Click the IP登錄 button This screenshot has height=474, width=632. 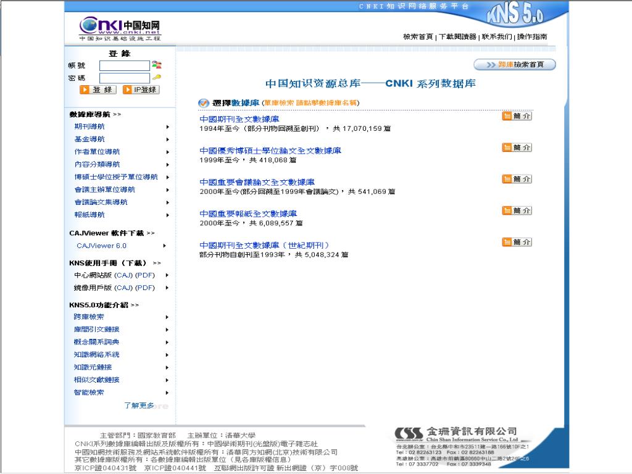click(x=141, y=89)
